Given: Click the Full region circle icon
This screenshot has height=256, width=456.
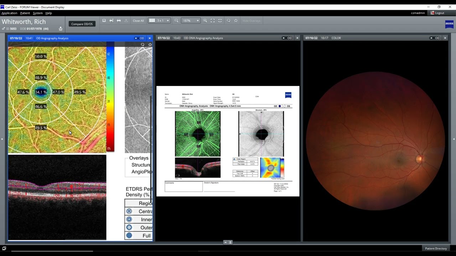Looking at the screenshot, I should 129,235.
